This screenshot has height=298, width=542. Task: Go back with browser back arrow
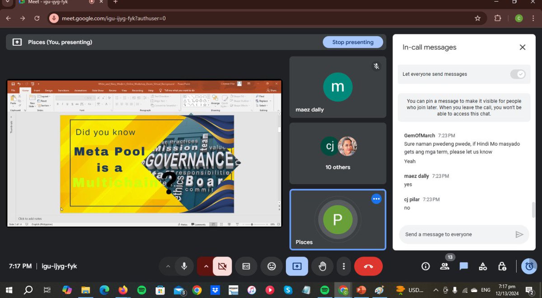pos(8,19)
